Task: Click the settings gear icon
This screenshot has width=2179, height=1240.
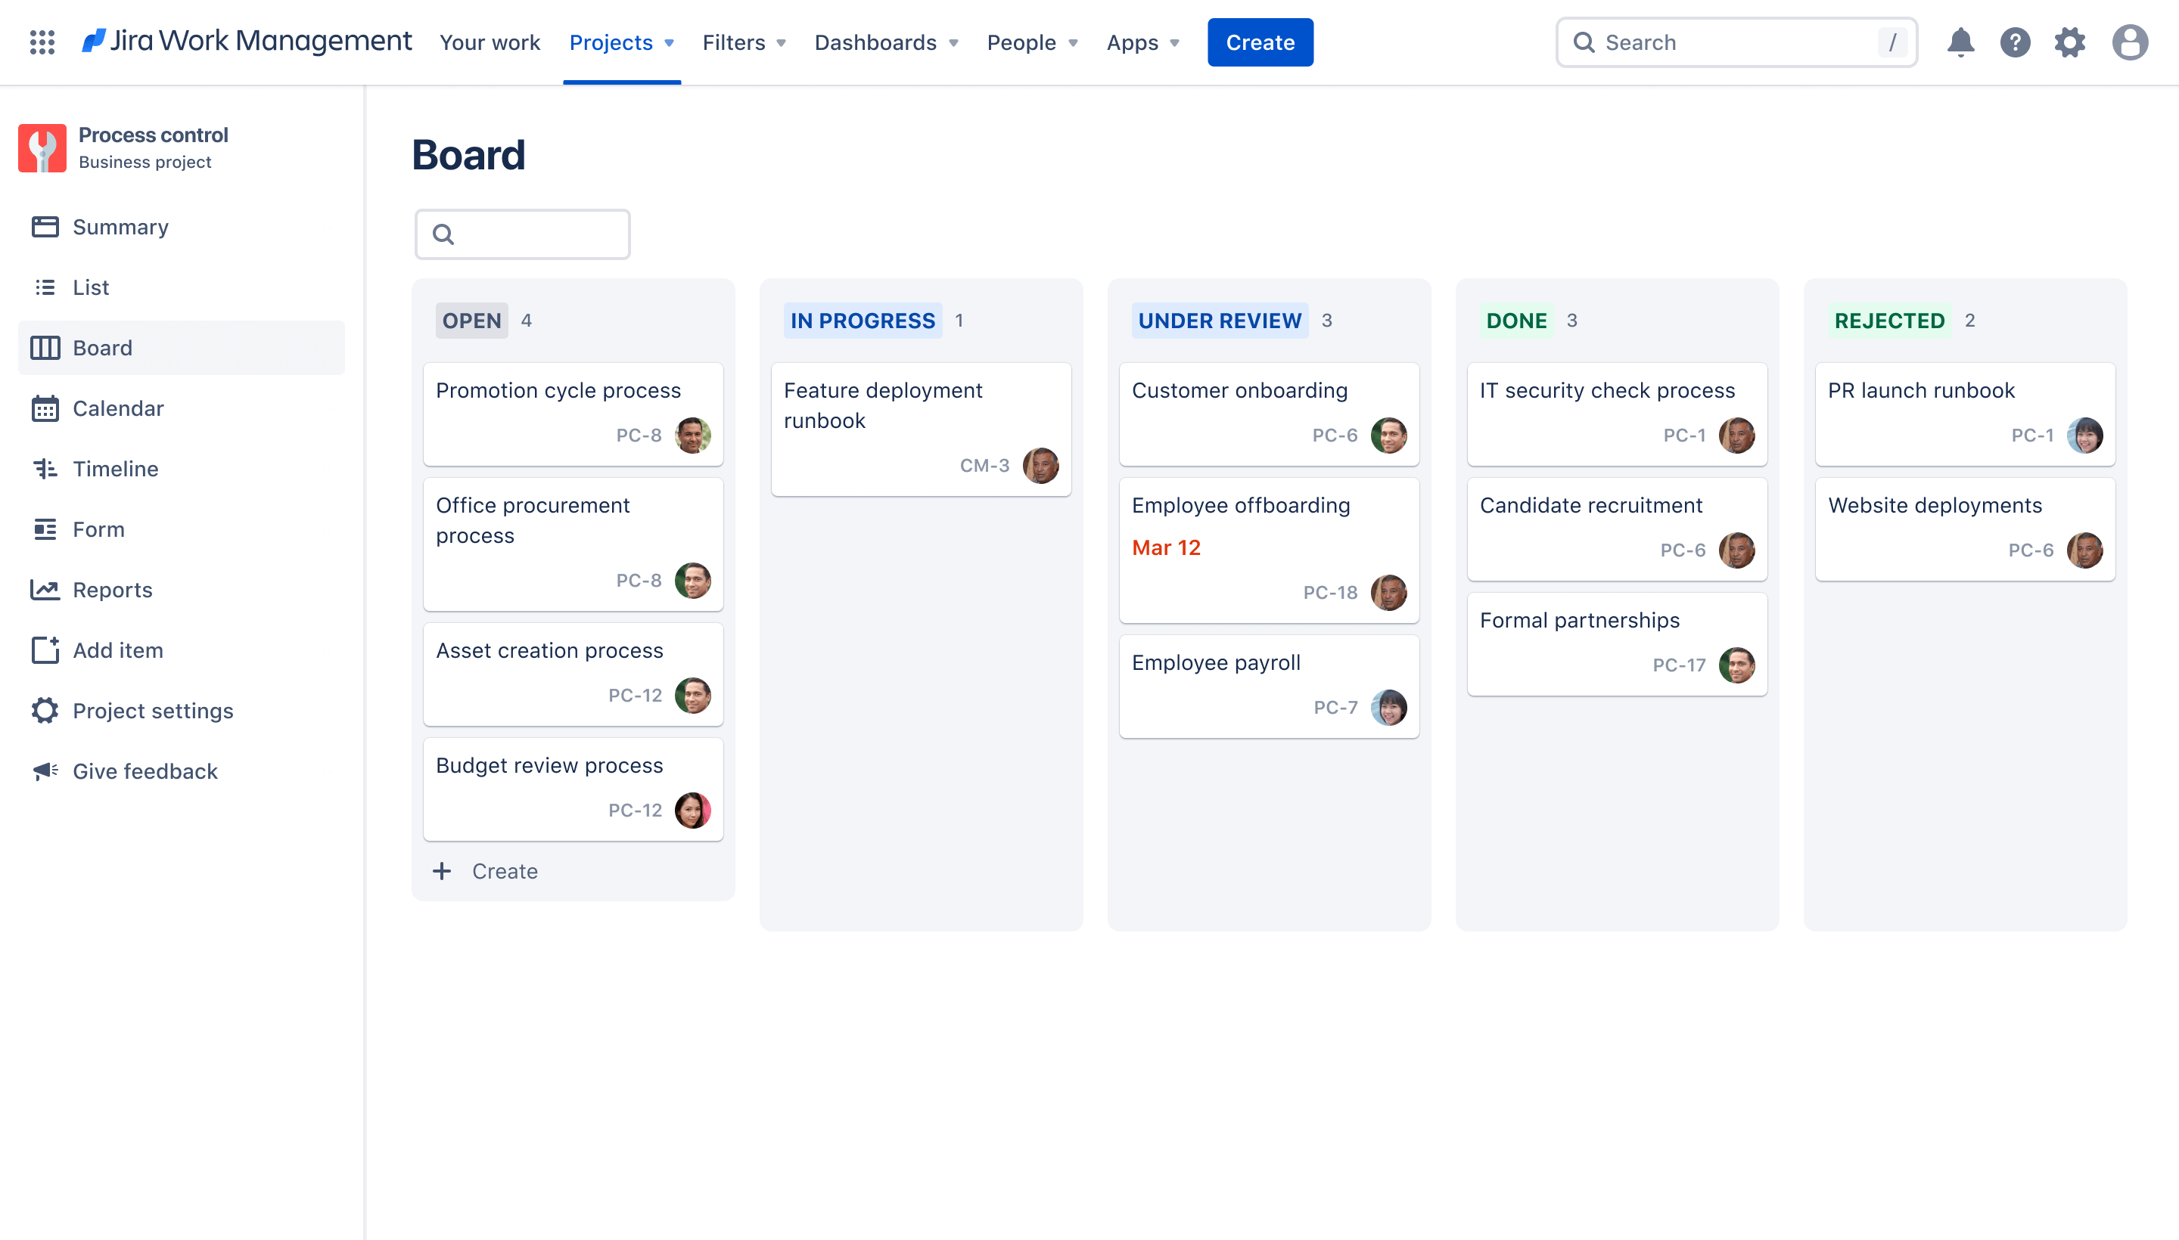Action: point(2070,42)
